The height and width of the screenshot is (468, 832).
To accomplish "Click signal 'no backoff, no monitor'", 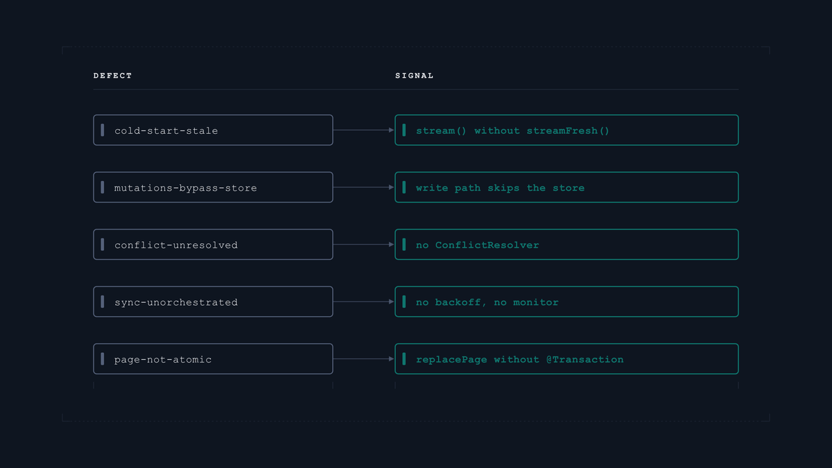I will tap(566, 302).
